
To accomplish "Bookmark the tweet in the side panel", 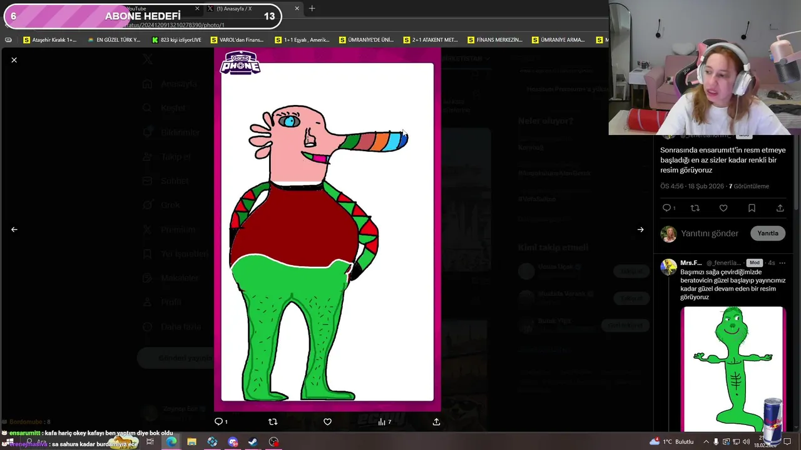I will (752, 208).
